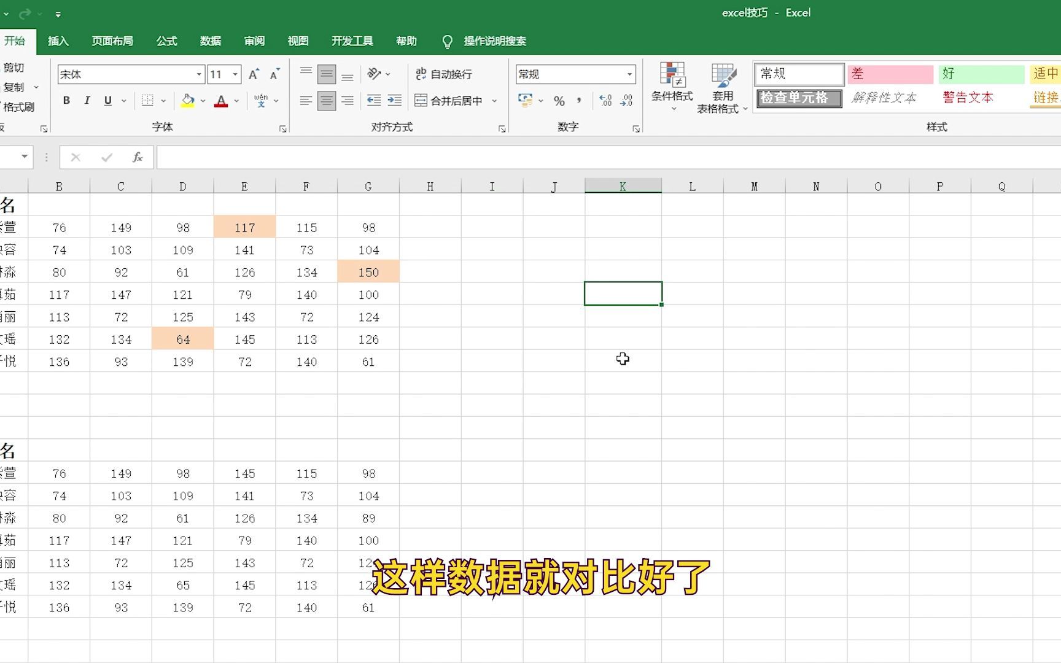
Task: Toggle underline formatting
Action: coord(107,100)
